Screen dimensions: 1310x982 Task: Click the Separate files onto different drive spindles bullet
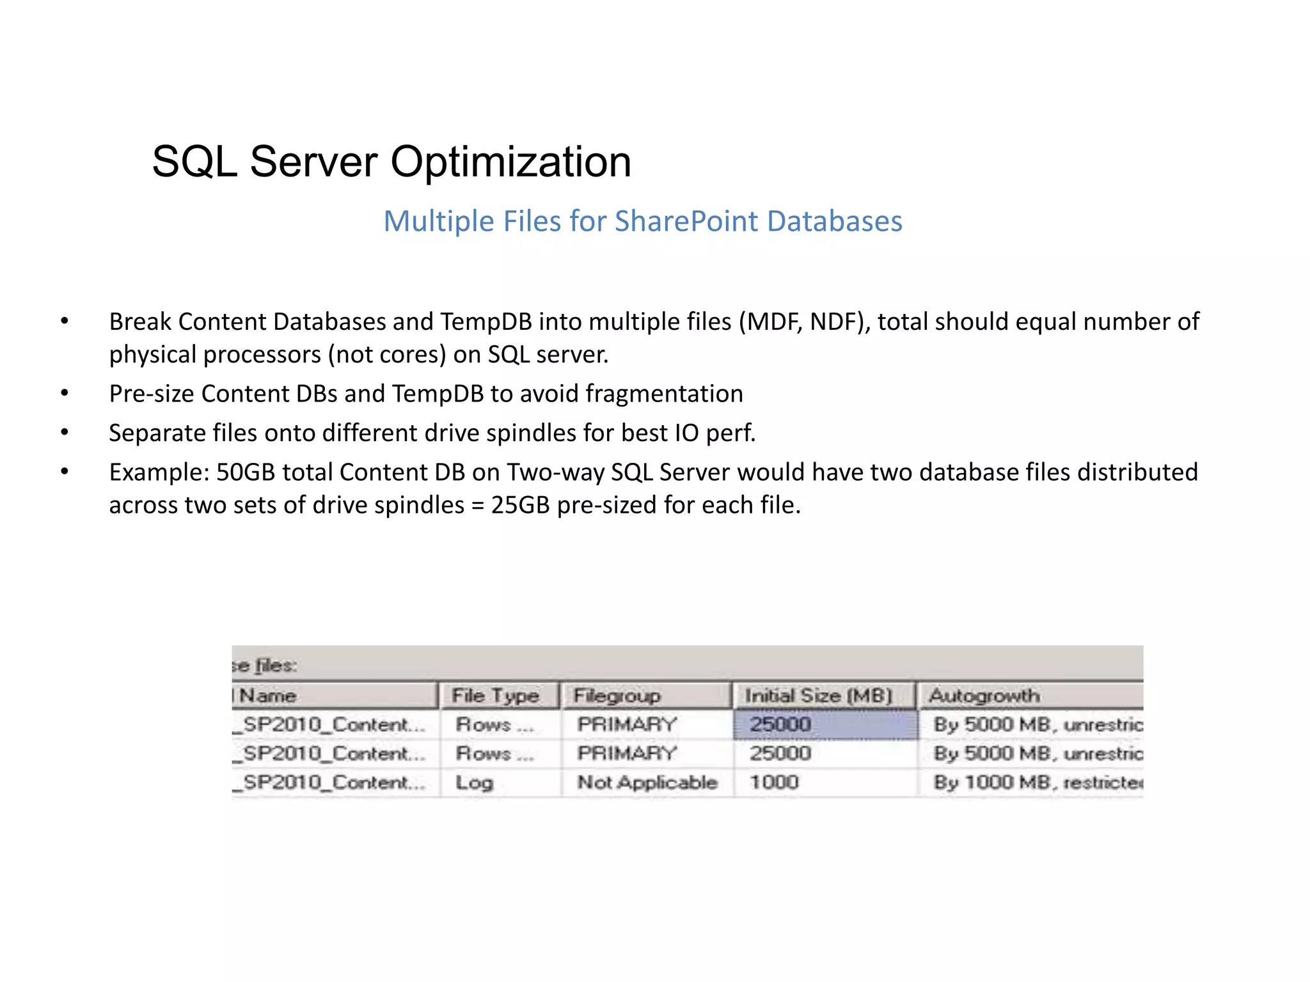[x=432, y=433]
